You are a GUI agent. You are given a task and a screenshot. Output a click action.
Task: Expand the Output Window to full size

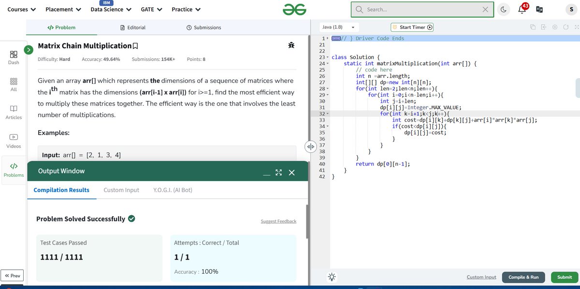pos(278,172)
